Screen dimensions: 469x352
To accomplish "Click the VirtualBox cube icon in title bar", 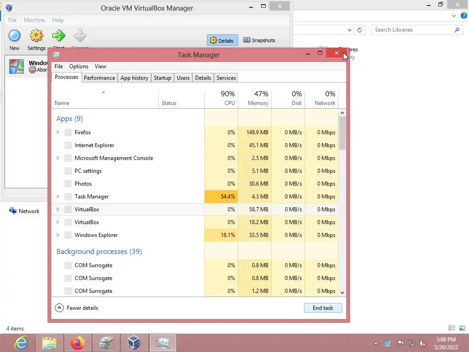I will 9,7.
